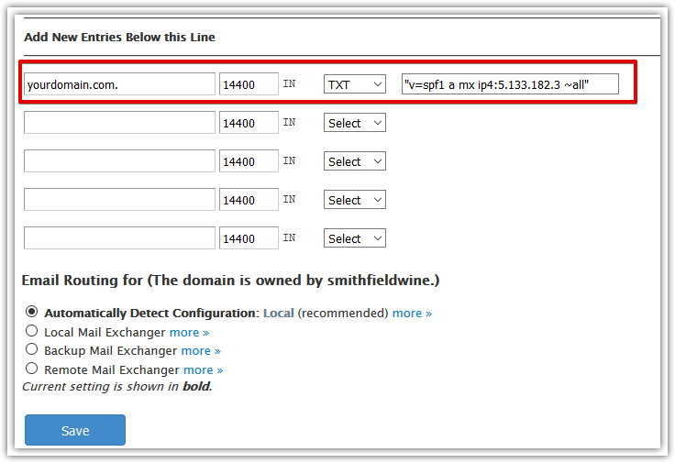Open record type Select dropdown in third row
The width and height of the screenshot is (675, 463).
(x=354, y=161)
